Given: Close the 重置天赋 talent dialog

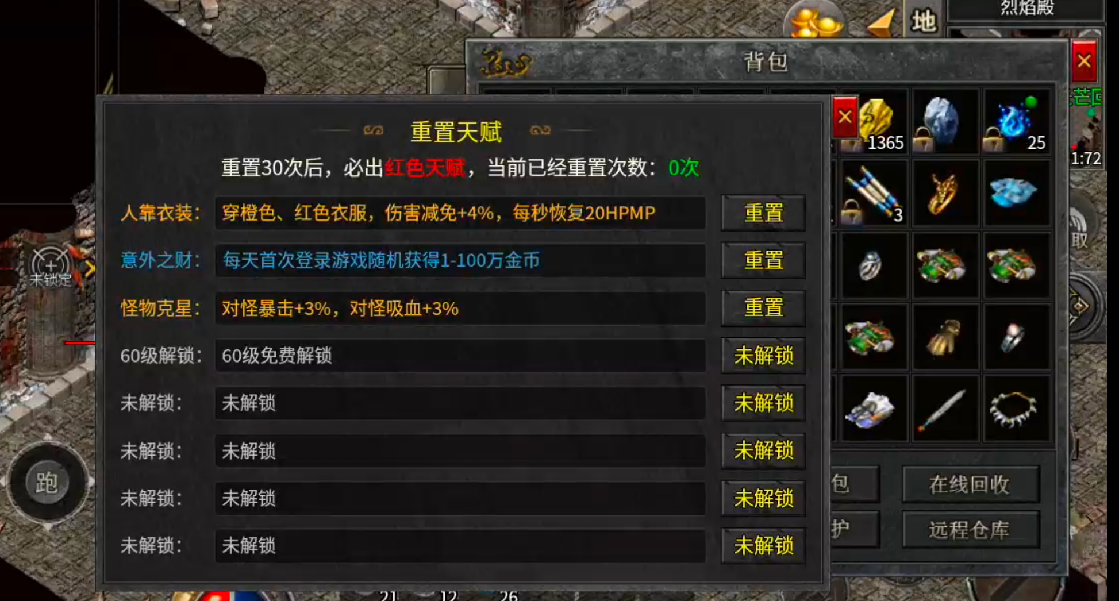Looking at the screenshot, I should [845, 117].
